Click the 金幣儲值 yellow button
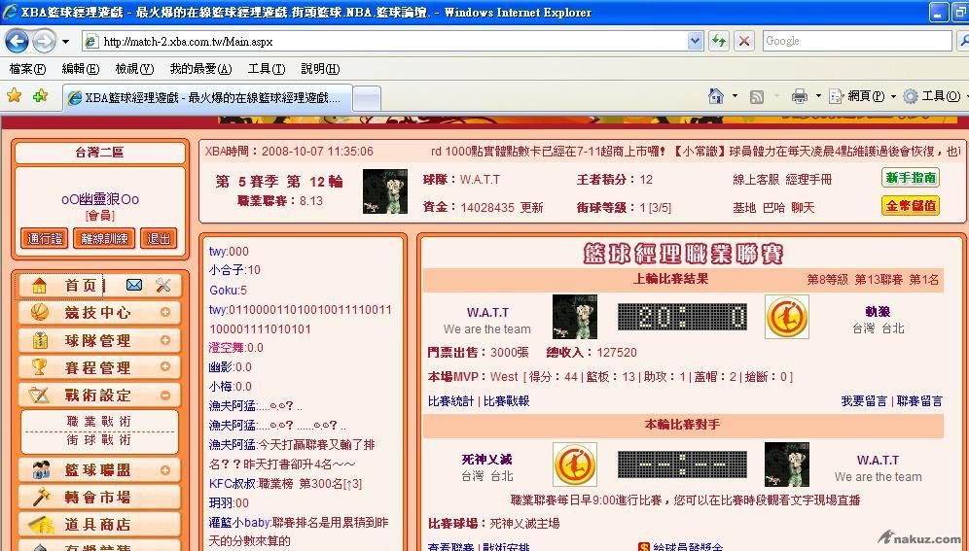 point(911,205)
